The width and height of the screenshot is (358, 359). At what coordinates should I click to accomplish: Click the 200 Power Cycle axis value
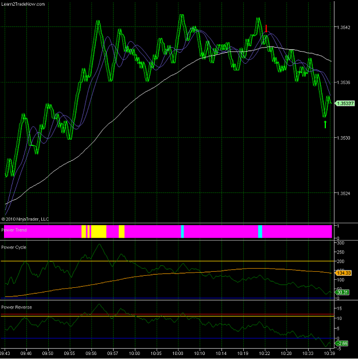coord(341,261)
